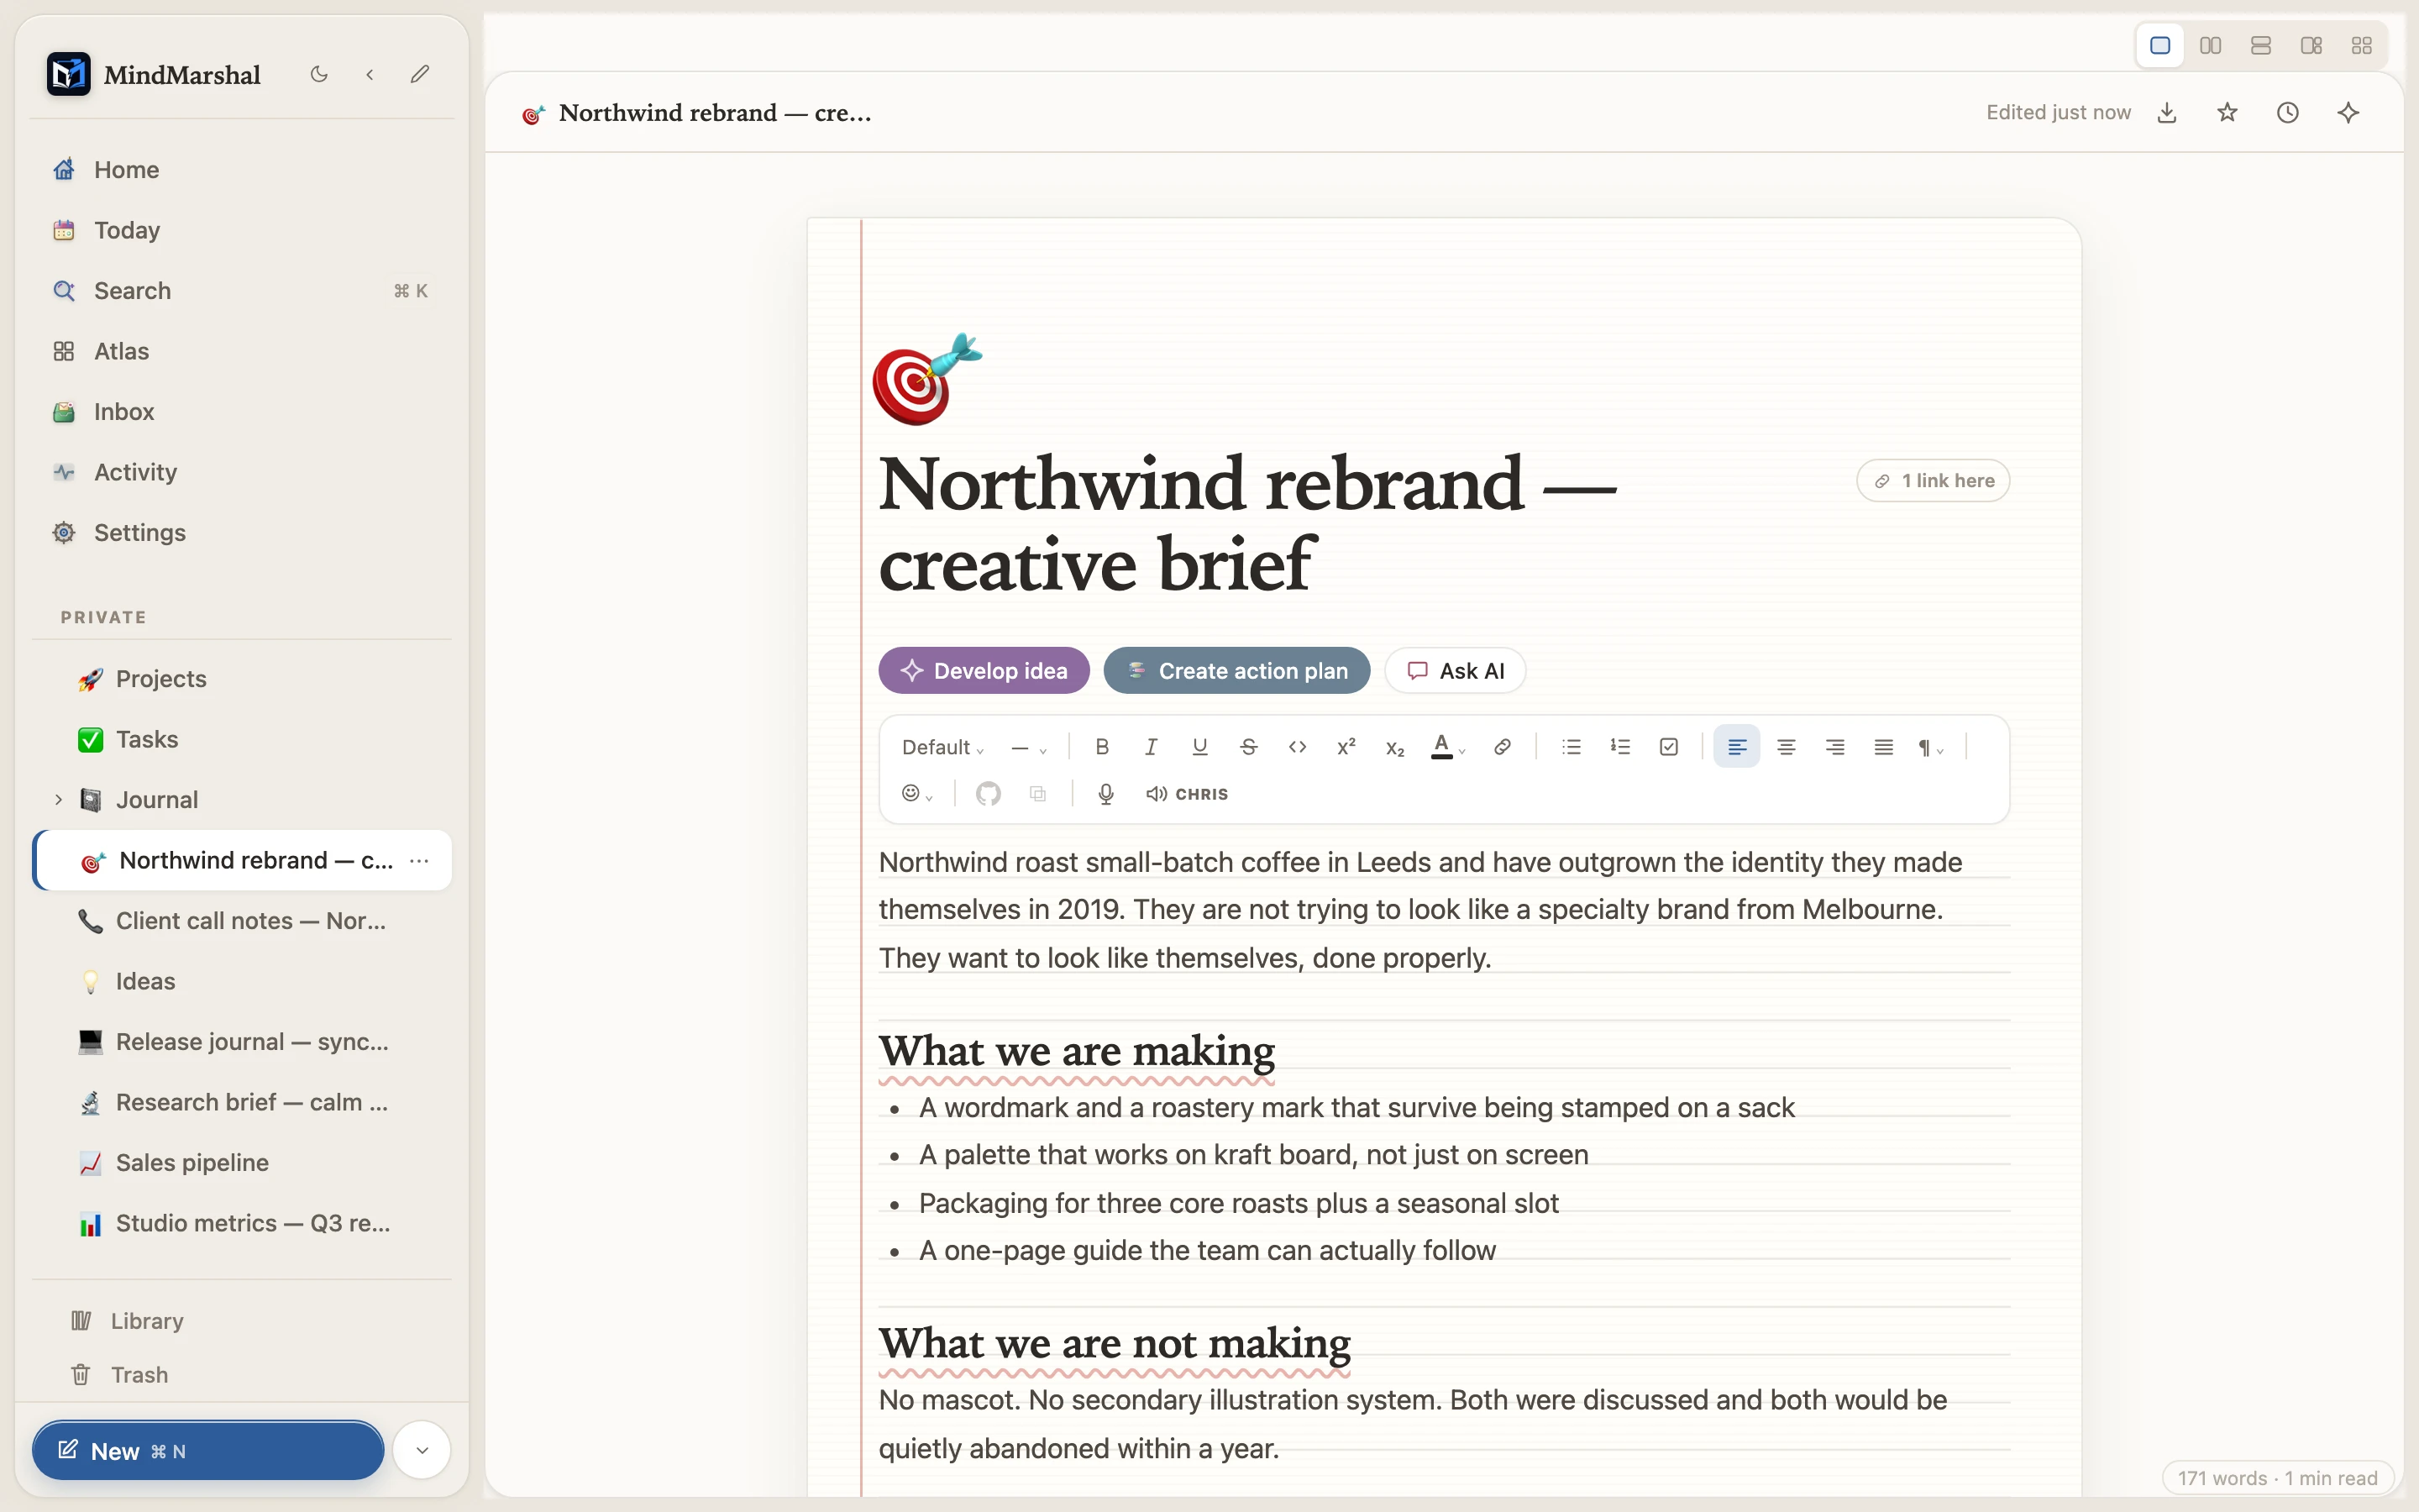Viewport: 2419px width, 1512px height.
Task: Expand the Journal tree item
Action: point(58,800)
